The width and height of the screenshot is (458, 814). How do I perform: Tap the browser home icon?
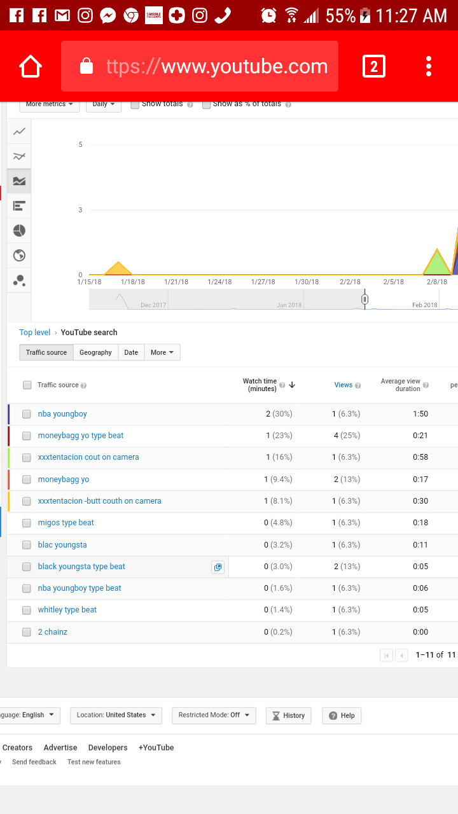point(31,66)
